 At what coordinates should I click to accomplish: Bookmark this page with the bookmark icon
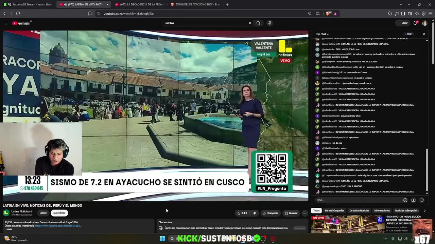[90, 14]
